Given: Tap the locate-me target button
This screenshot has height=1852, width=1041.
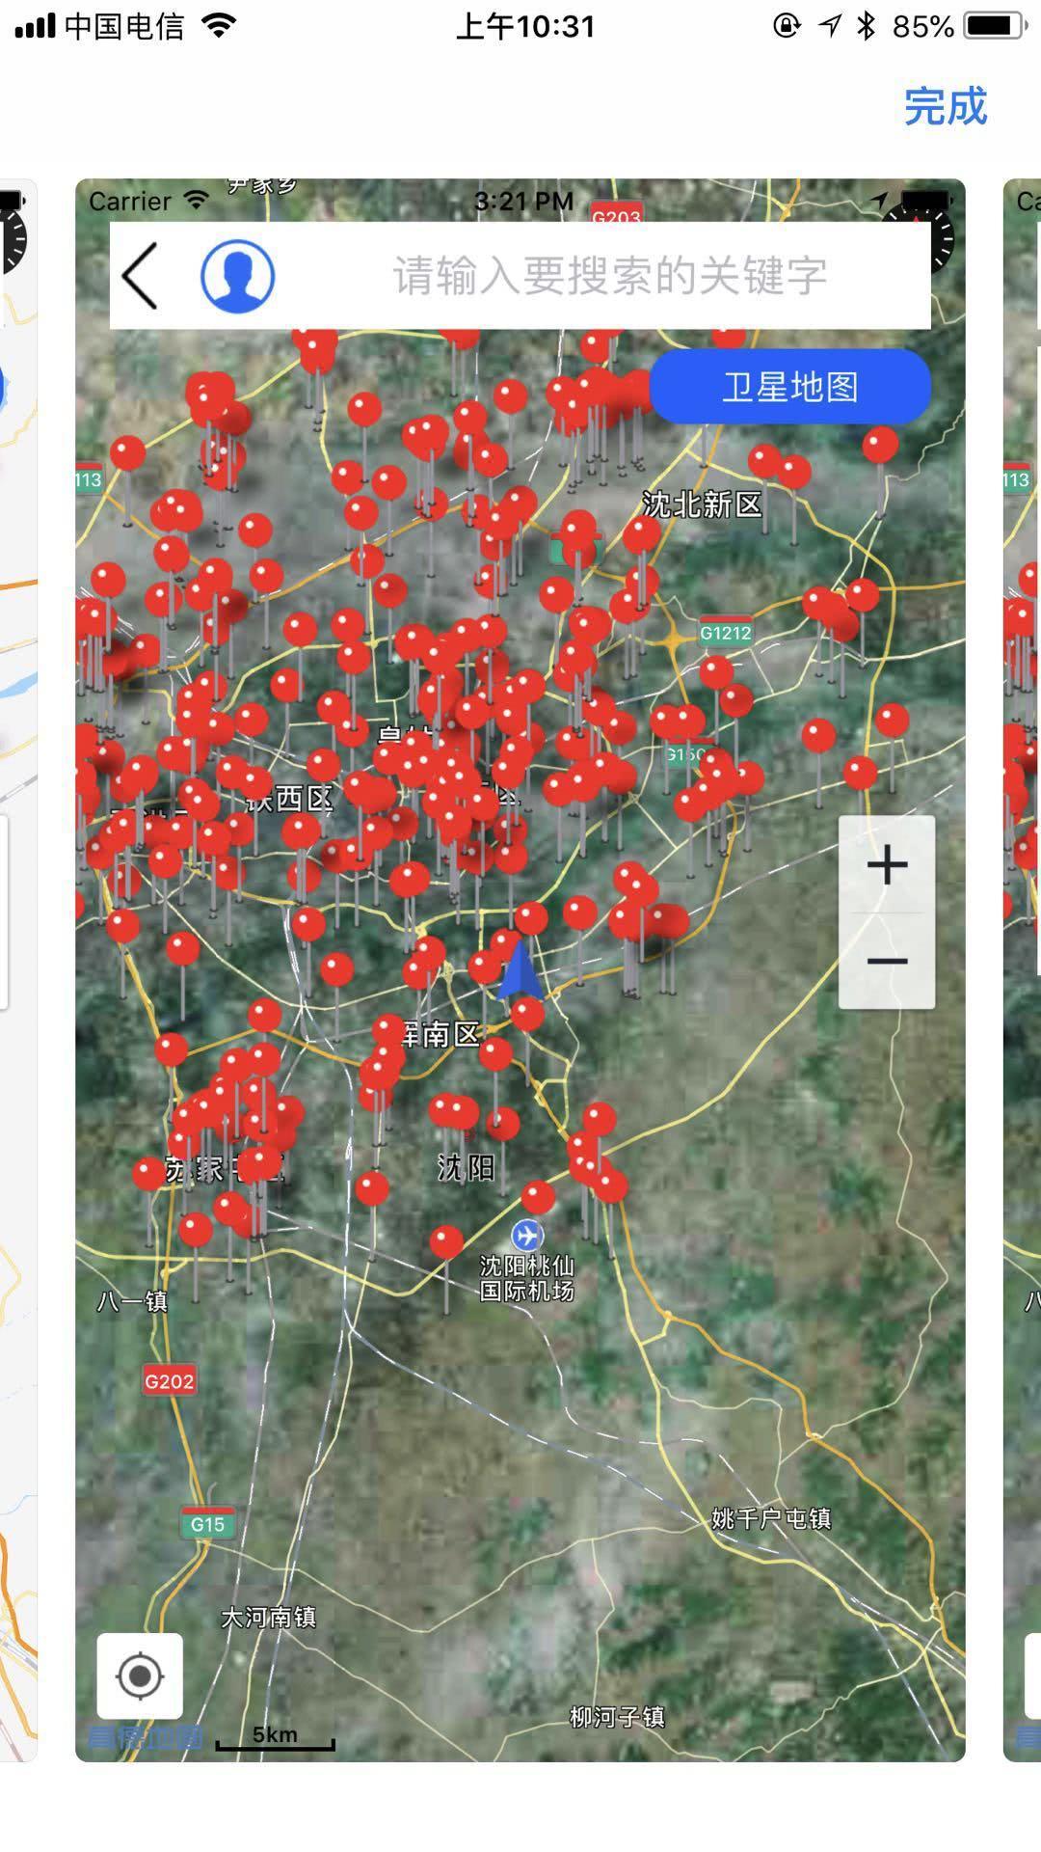Looking at the screenshot, I should (x=140, y=1675).
